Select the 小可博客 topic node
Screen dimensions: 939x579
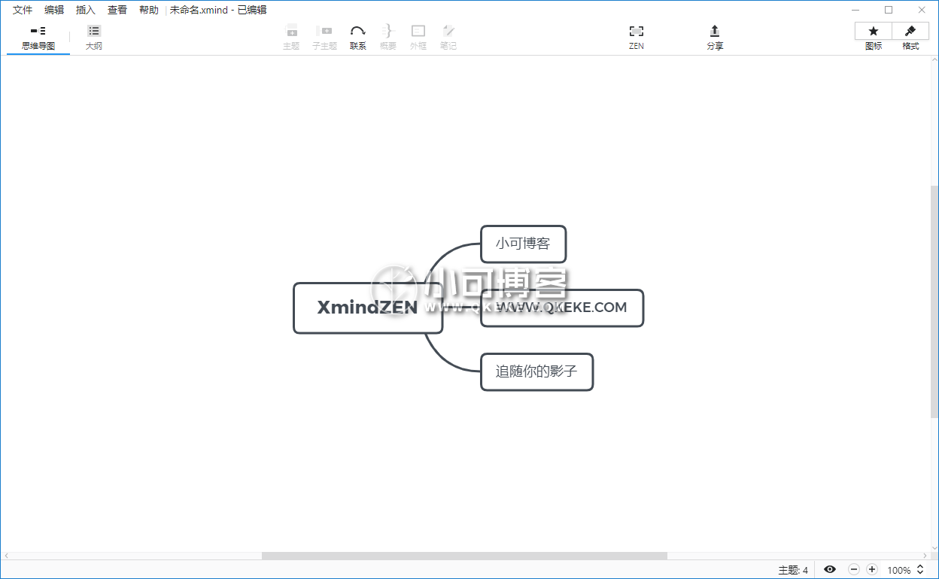pos(523,244)
